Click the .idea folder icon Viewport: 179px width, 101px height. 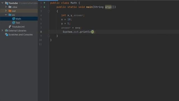(x=10, y=7)
